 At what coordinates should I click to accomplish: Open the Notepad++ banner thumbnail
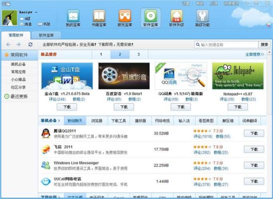point(238,76)
